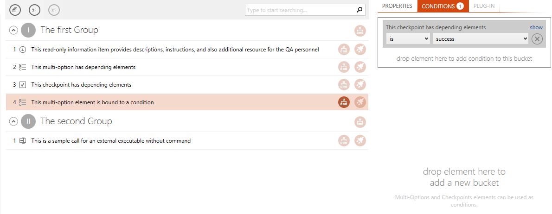Click the indent toolbar icon next to collapse-all
Viewport: 552px width, 214px height.
click(34, 10)
